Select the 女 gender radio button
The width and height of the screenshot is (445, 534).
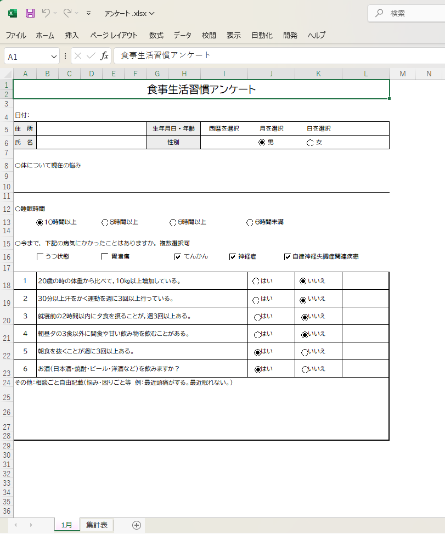pyautogui.click(x=310, y=143)
